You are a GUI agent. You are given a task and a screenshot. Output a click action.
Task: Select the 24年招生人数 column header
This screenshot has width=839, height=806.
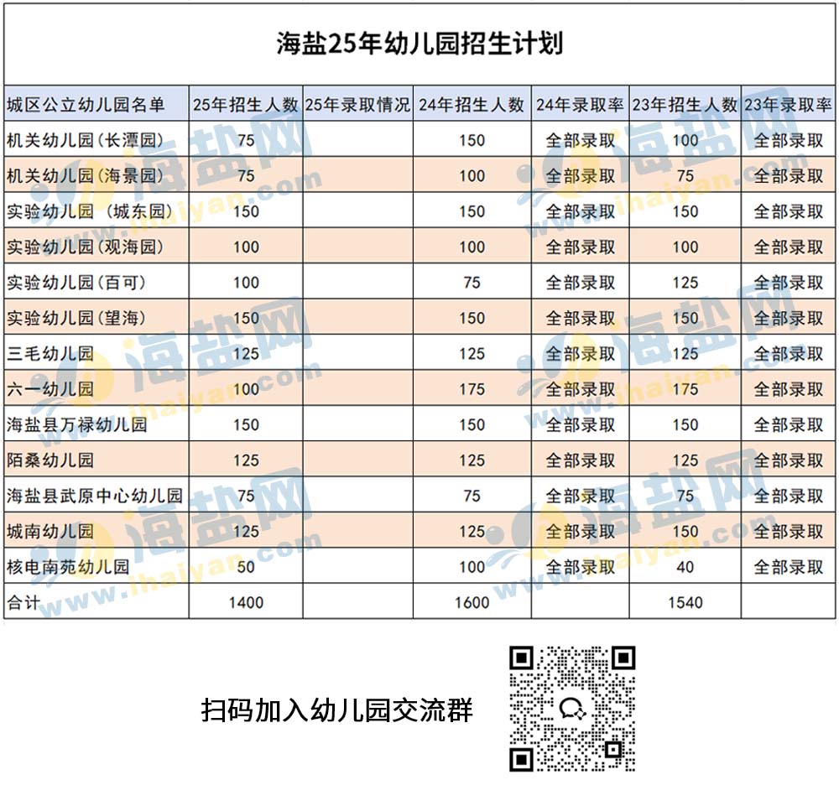coord(472,105)
